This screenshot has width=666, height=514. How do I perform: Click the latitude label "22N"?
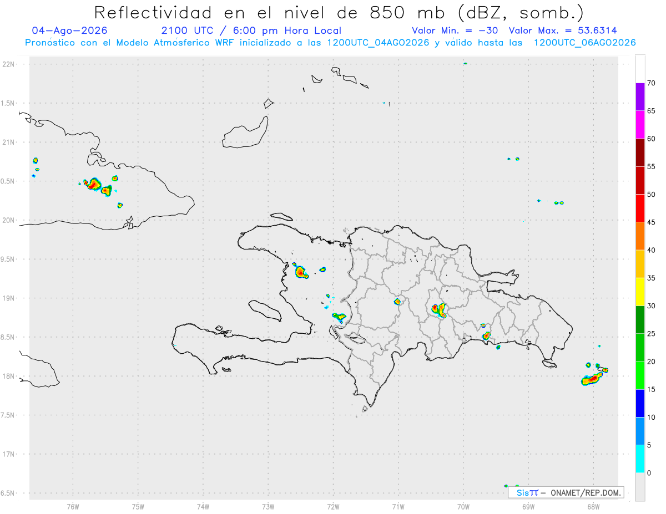point(9,64)
